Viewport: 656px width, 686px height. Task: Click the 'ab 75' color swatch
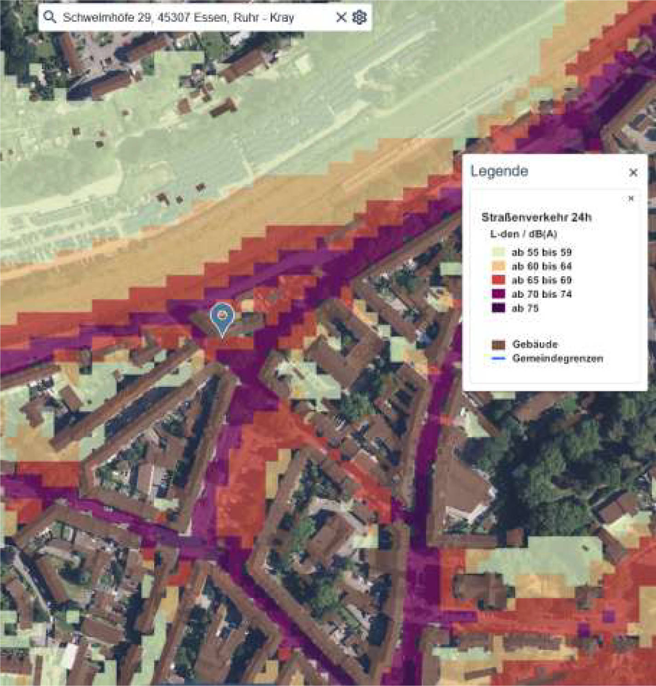pos(499,308)
